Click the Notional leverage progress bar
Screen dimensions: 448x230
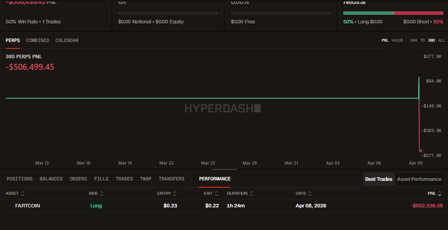(x=168, y=13)
